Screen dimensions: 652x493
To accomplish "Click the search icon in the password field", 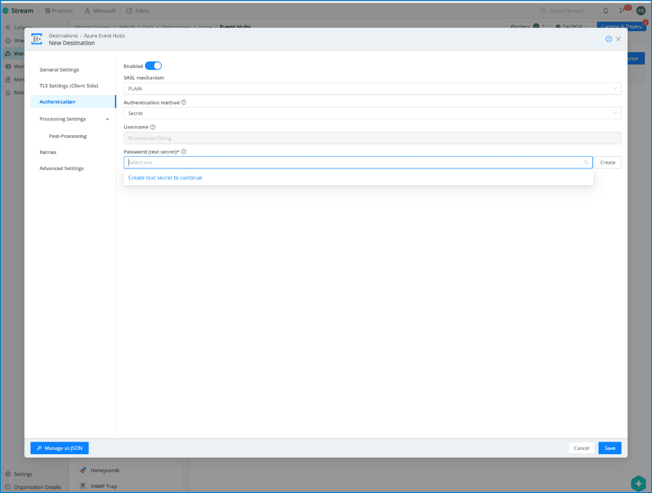I will (586, 162).
